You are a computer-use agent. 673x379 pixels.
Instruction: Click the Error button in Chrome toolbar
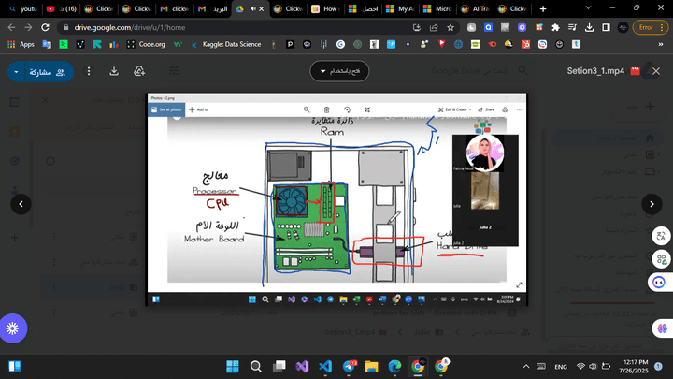point(647,28)
